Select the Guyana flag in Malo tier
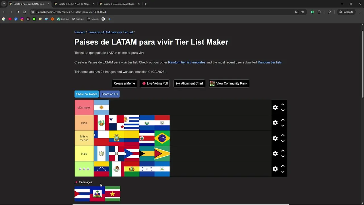 tap(162, 153)
